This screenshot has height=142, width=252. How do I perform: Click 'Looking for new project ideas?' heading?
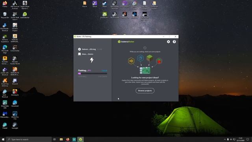click(145, 78)
